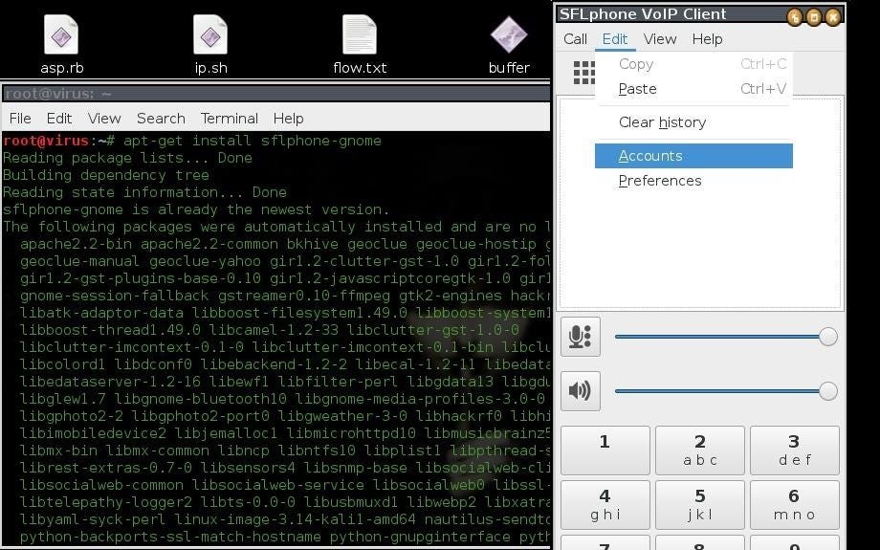The height and width of the screenshot is (550, 880).
Task: Minimize the SFLphone window
Action: coord(794,17)
